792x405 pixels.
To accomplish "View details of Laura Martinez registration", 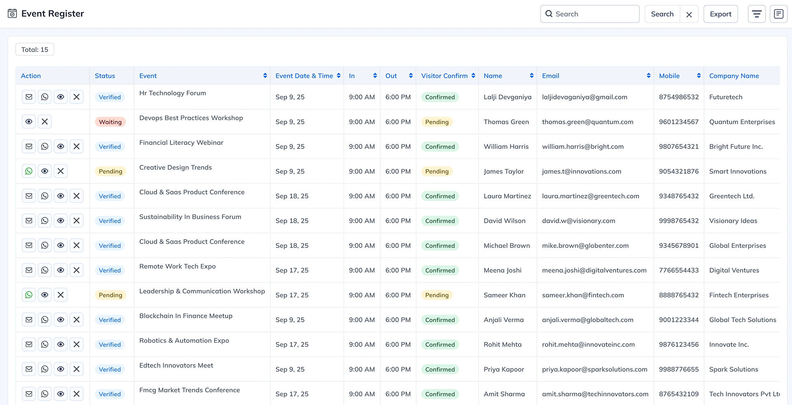I will tap(61, 196).
